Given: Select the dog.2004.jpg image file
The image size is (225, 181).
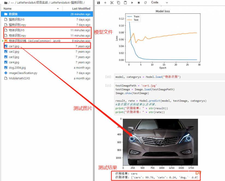Looking at the screenshot, I should [47, 68].
